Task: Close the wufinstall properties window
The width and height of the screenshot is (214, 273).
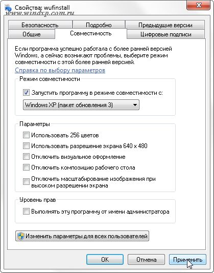Action: [x=198, y=6]
